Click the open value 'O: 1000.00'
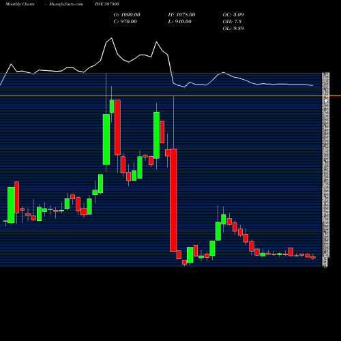341x341 pixels. coord(127,15)
